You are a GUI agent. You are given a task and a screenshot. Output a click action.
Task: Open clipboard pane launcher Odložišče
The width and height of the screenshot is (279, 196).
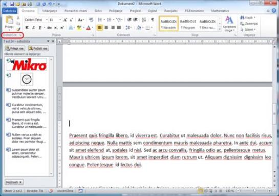coord(20,35)
